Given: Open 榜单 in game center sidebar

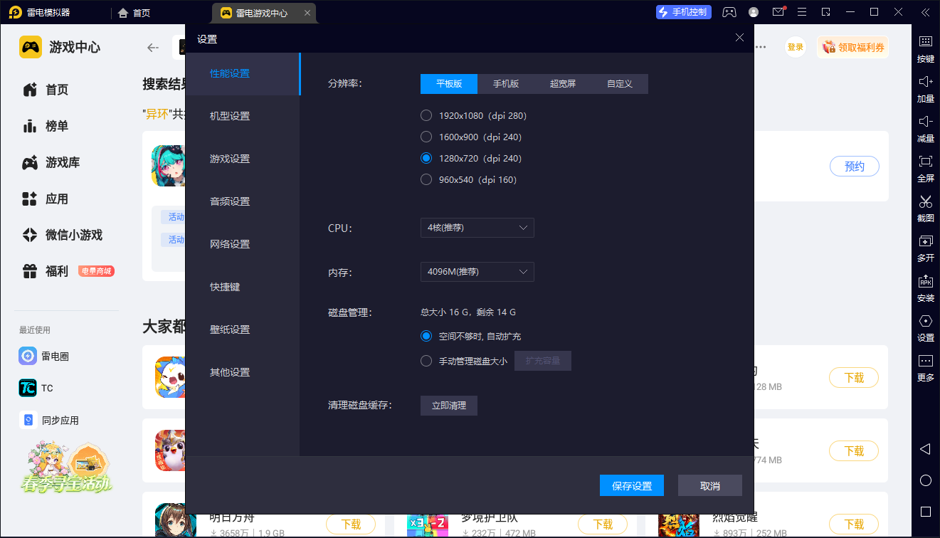Looking at the screenshot, I should pyautogui.click(x=47, y=126).
